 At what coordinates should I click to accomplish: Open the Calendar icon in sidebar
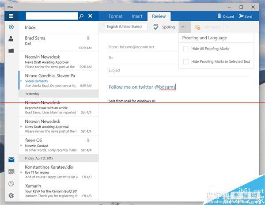(11, 172)
